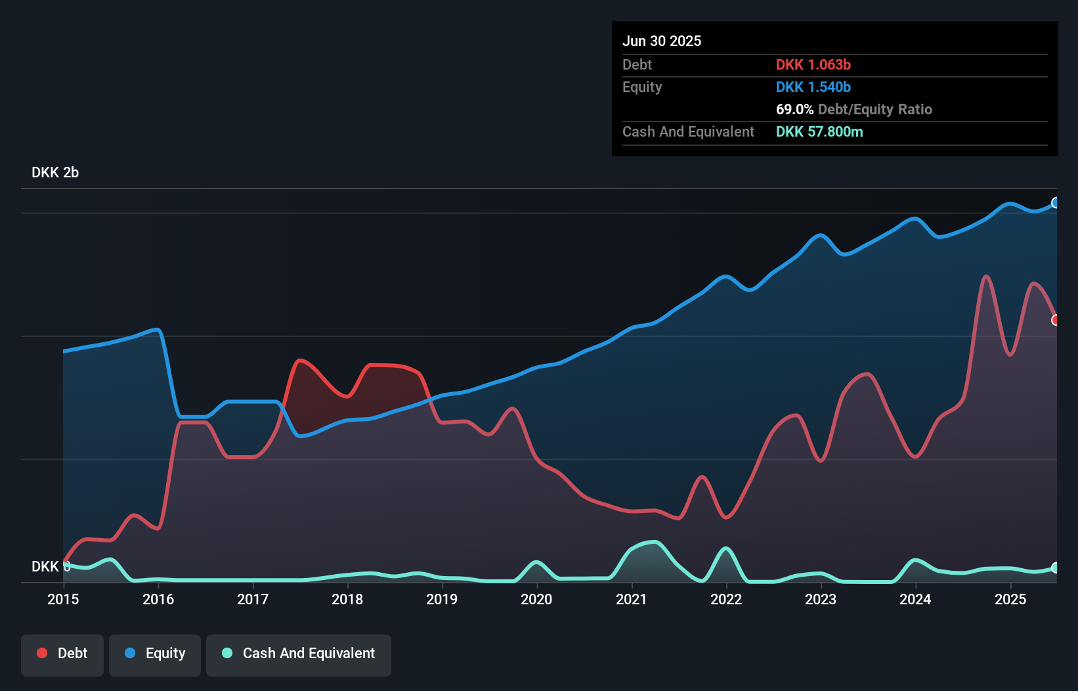This screenshot has height=691, width=1078.
Task: Click the red Debt legend dot
Action: tap(42, 653)
